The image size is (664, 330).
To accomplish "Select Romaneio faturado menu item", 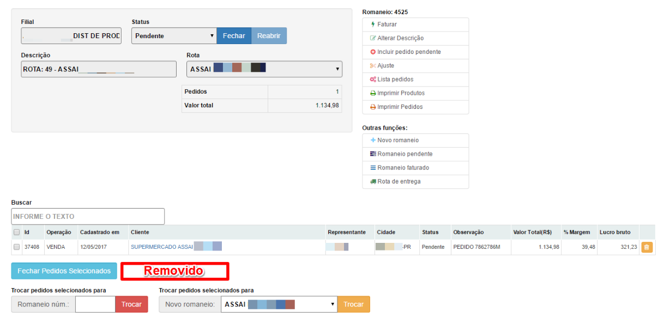I will tap(403, 168).
